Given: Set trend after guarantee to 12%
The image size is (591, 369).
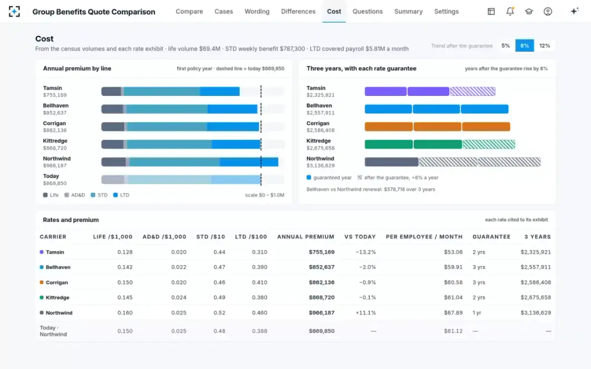Looking at the screenshot, I should [x=545, y=45].
